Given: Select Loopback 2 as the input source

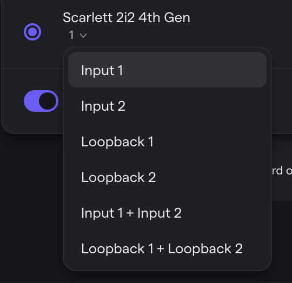Looking at the screenshot, I should [x=167, y=177].
